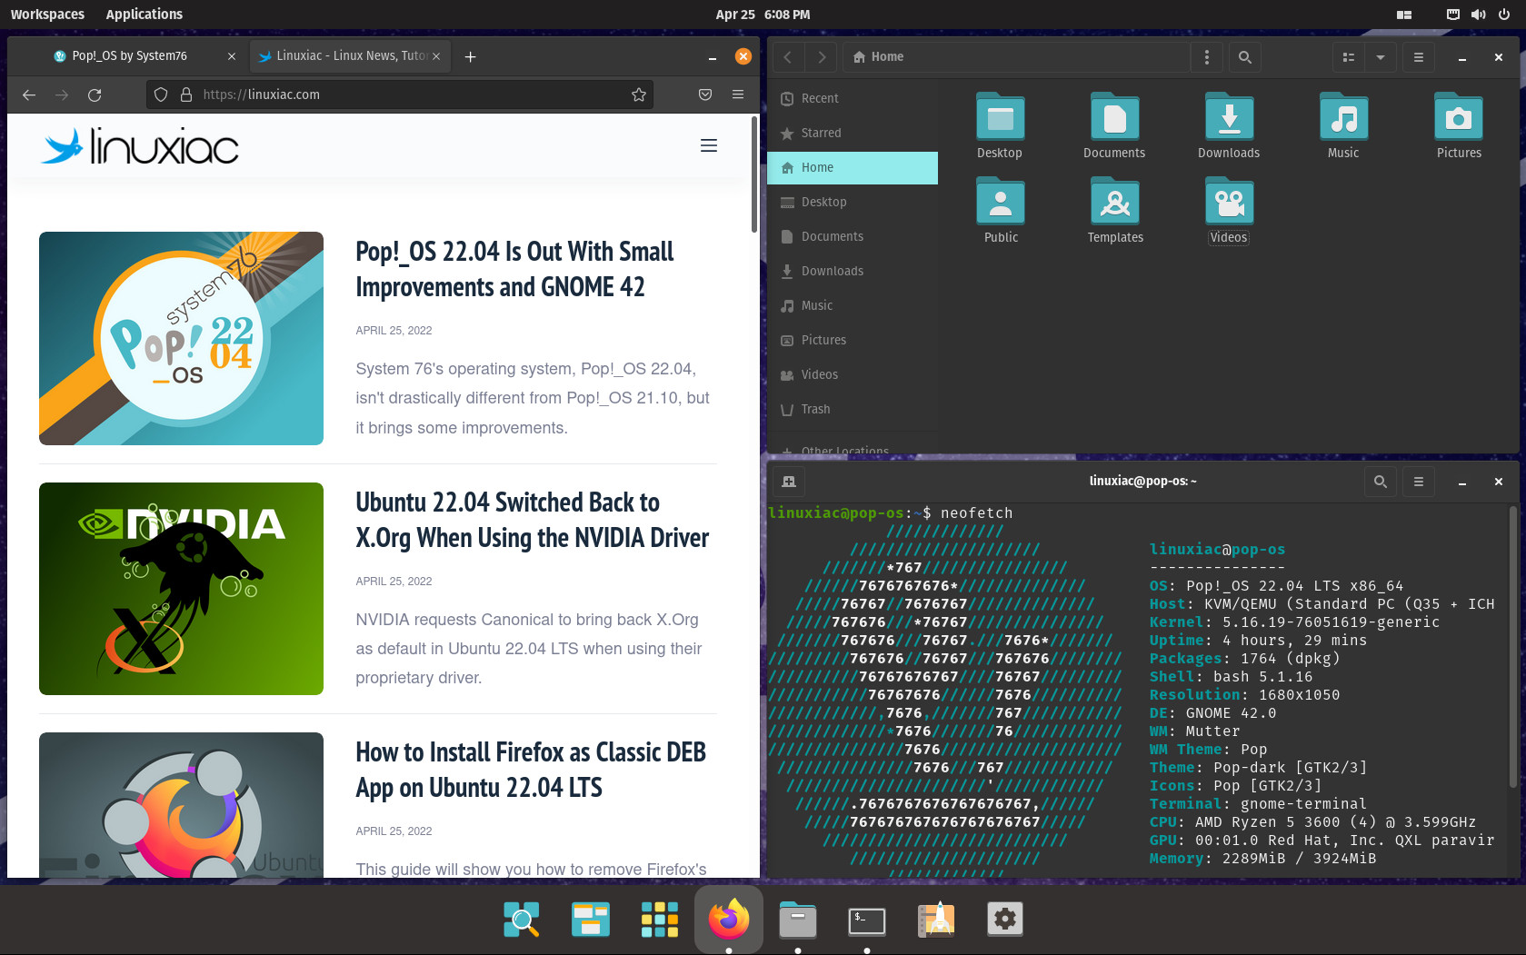Image resolution: width=1526 pixels, height=955 pixels.
Task: Select Videos in Files sidebar
Action: click(853, 374)
